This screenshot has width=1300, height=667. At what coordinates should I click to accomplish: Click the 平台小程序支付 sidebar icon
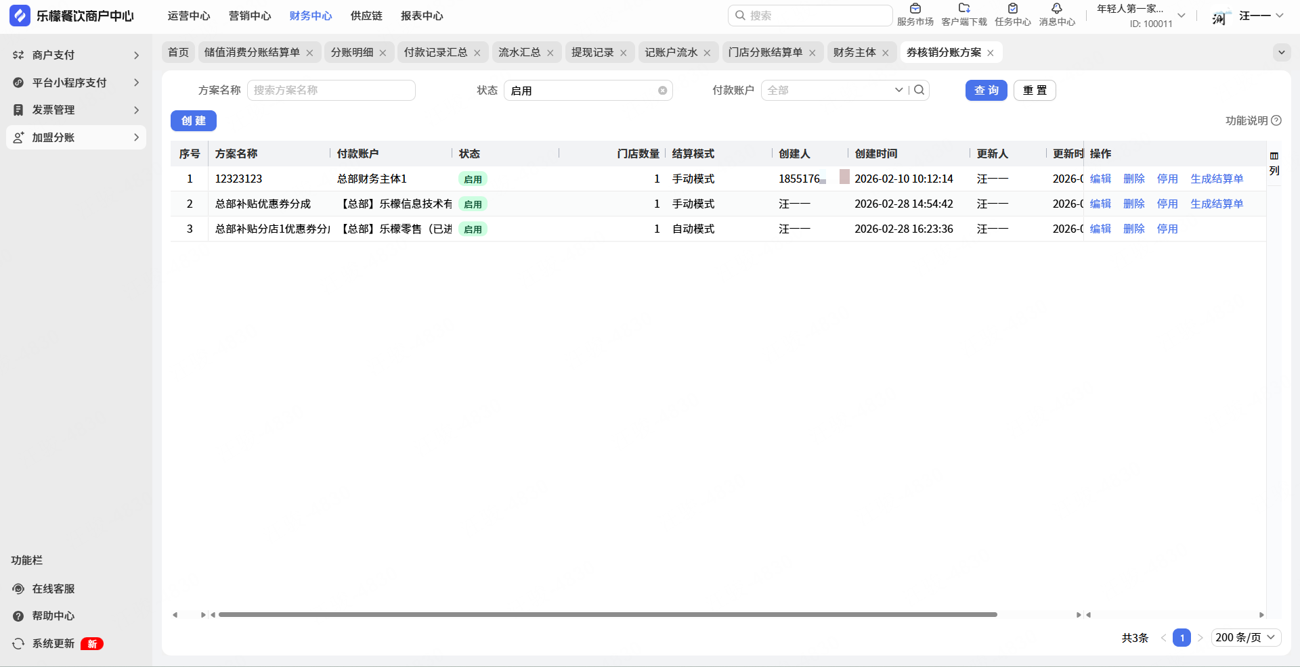click(18, 83)
